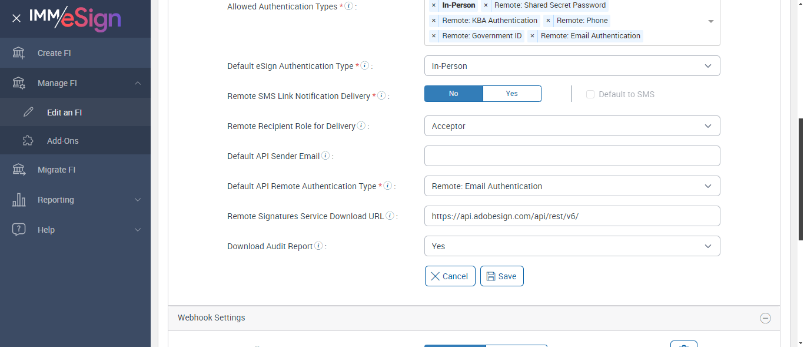804x347 pixels.
Task: Close the sidebar with the X icon
Action: [16, 18]
